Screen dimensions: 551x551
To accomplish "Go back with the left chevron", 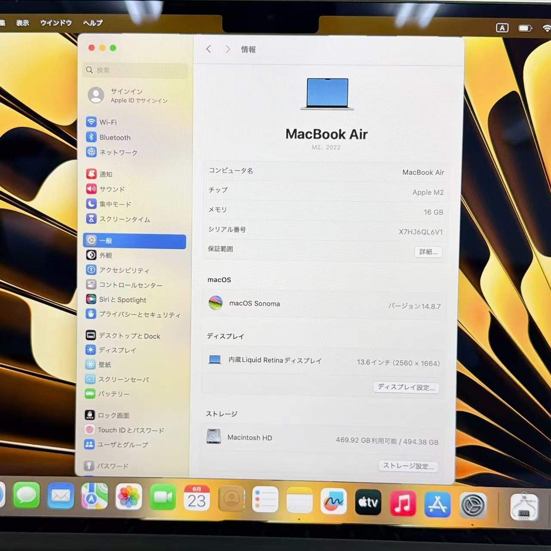I will coord(209,49).
